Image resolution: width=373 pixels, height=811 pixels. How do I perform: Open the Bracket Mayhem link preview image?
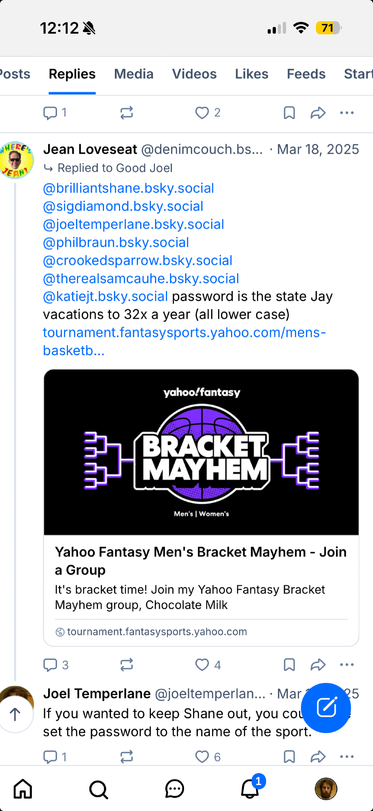point(201,452)
